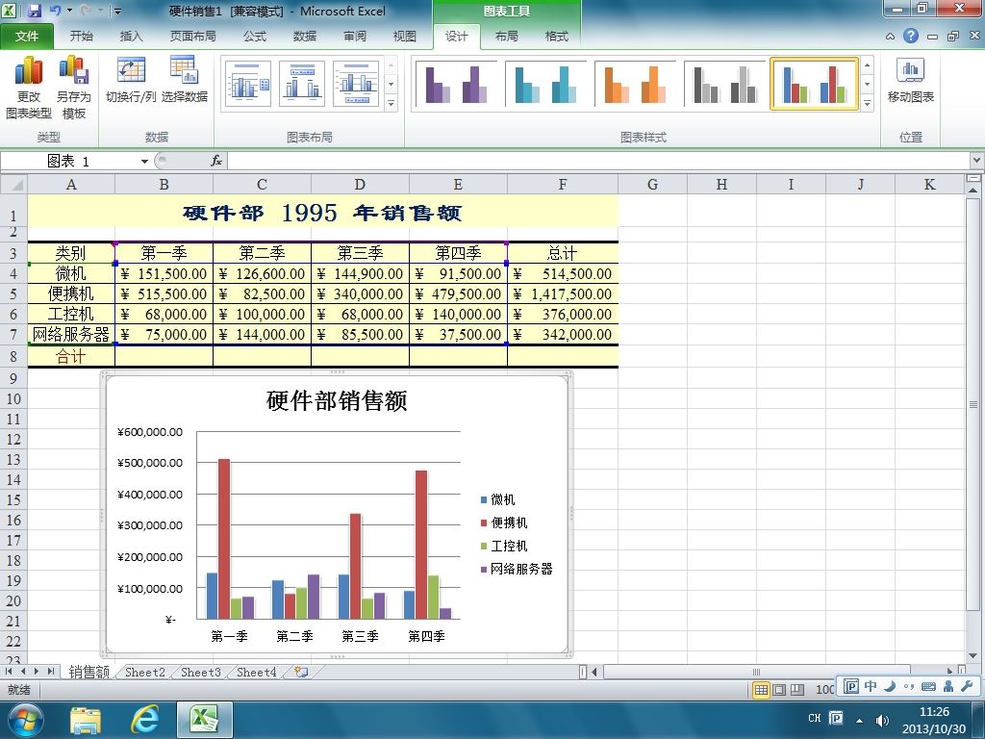This screenshot has height=739, width=985.
Task: Click Insert Worksheet icon
Action: (x=301, y=672)
